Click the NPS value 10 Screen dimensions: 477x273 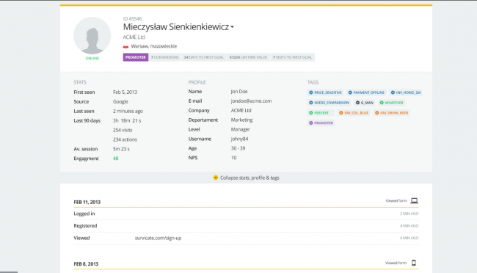pos(233,158)
